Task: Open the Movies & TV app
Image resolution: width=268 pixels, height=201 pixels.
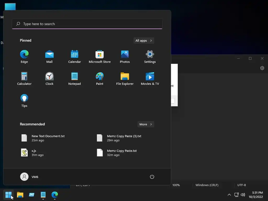Action: pyautogui.click(x=150, y=79)
